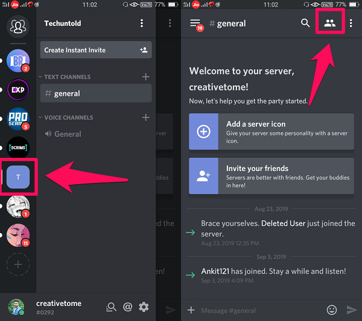
Task: Open recent mentions @ icon
Action: [x=128, y=307]
